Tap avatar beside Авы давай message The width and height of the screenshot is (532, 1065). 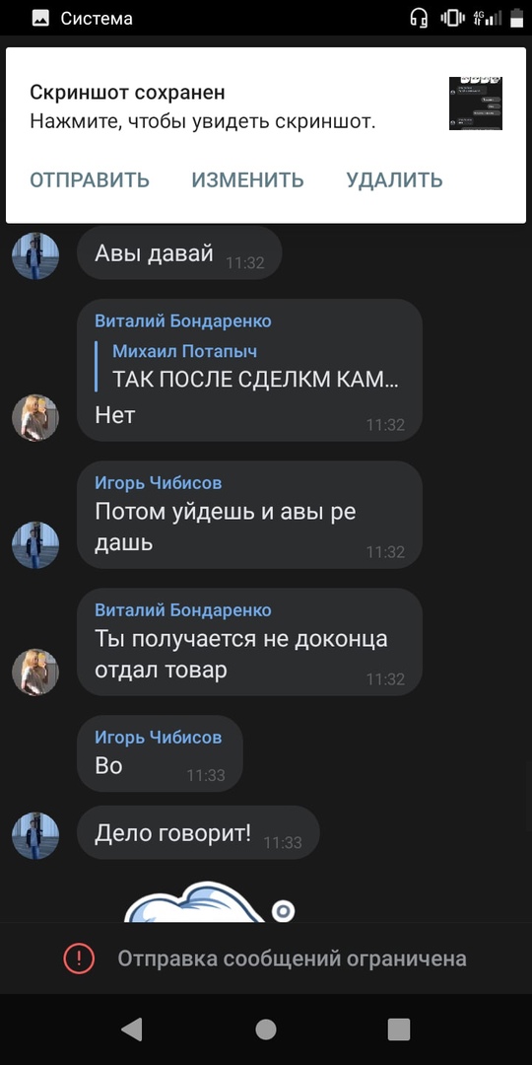pyautogui.click(x=35, y=256)
